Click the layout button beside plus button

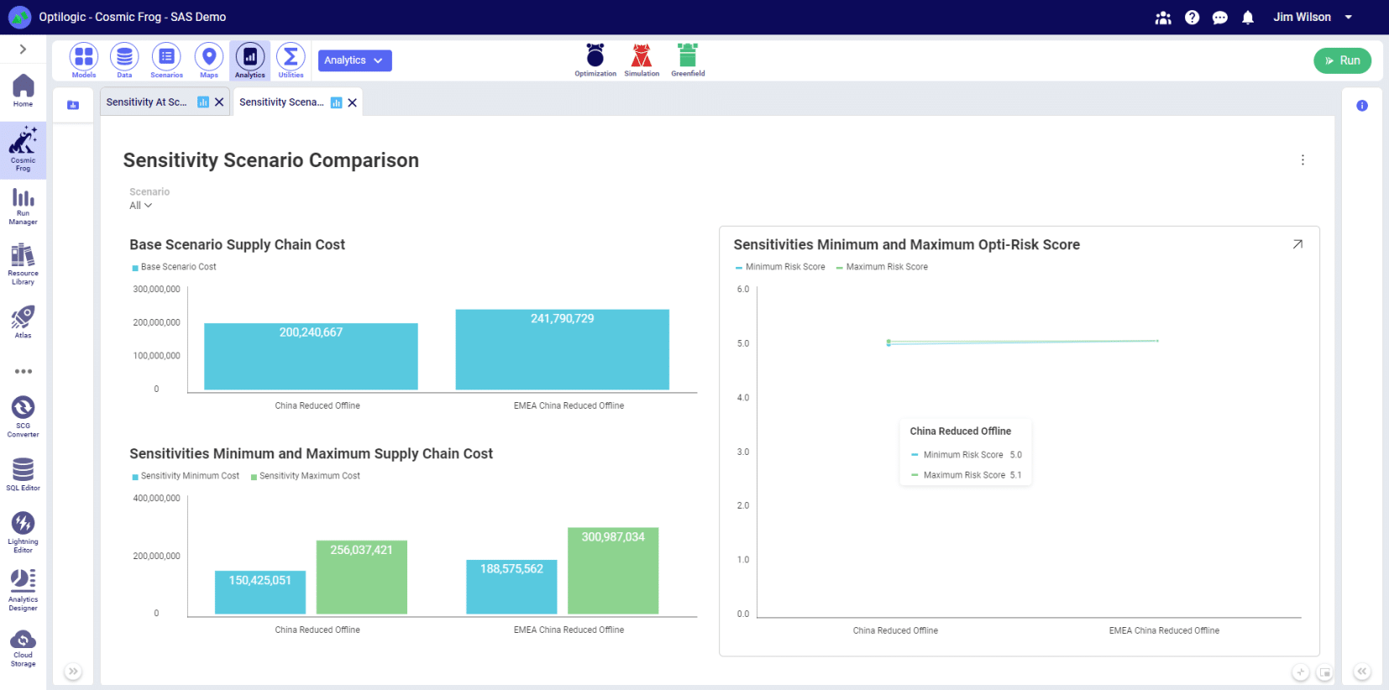[1324, 672]
